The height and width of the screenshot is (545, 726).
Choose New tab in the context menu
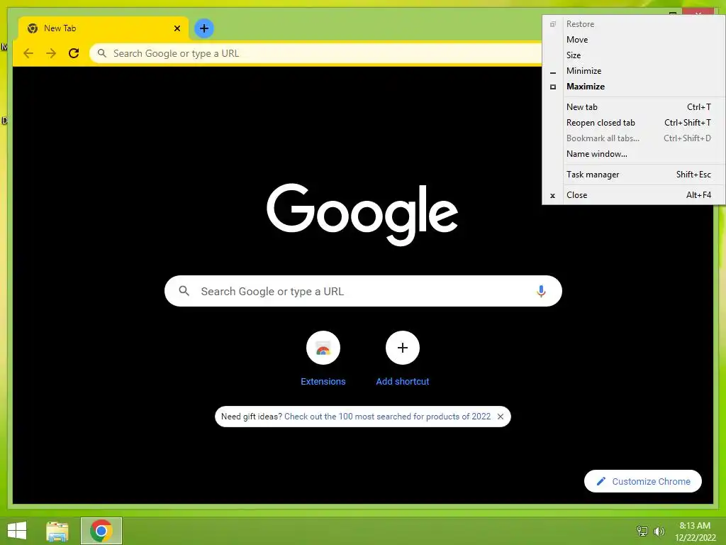[634, 107]
